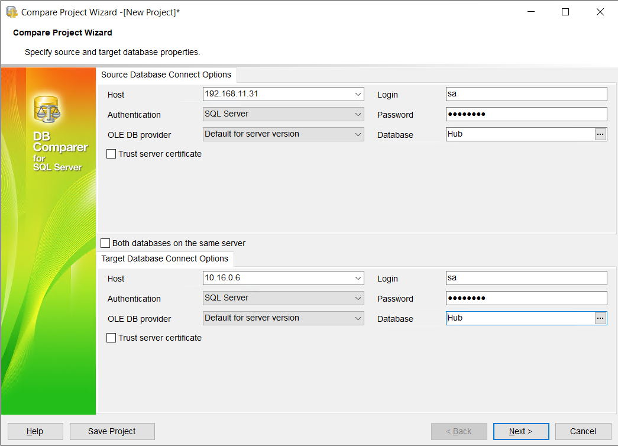
Task: Click the target Password field
Action: click(x=526, y=298)
